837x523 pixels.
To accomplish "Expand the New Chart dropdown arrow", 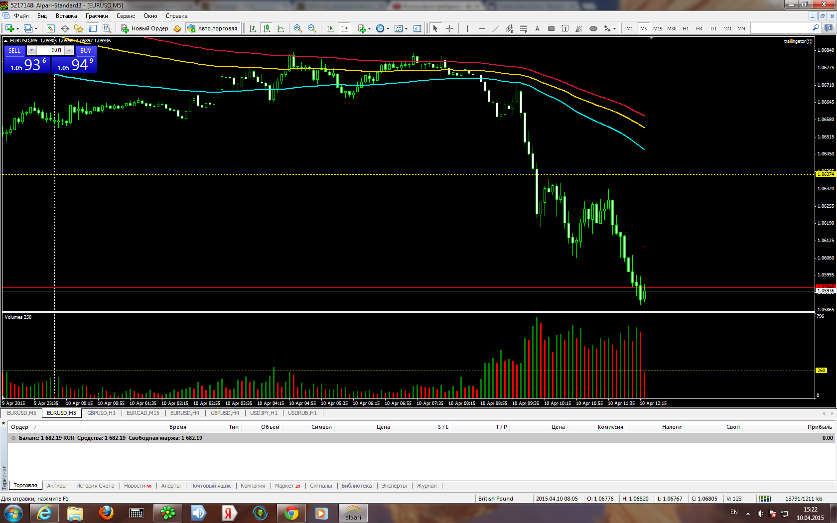I will pos(17,28).
